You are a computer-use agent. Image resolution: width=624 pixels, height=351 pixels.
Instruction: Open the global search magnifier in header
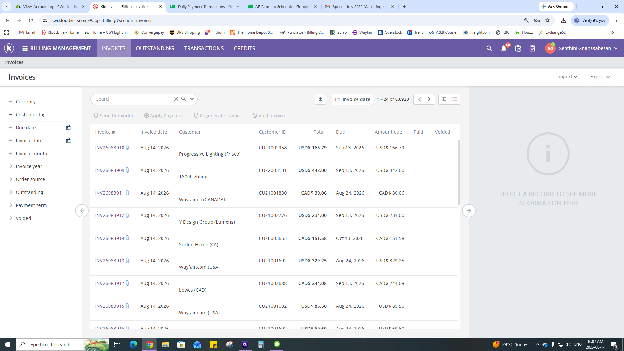click(x=489, y=48)
